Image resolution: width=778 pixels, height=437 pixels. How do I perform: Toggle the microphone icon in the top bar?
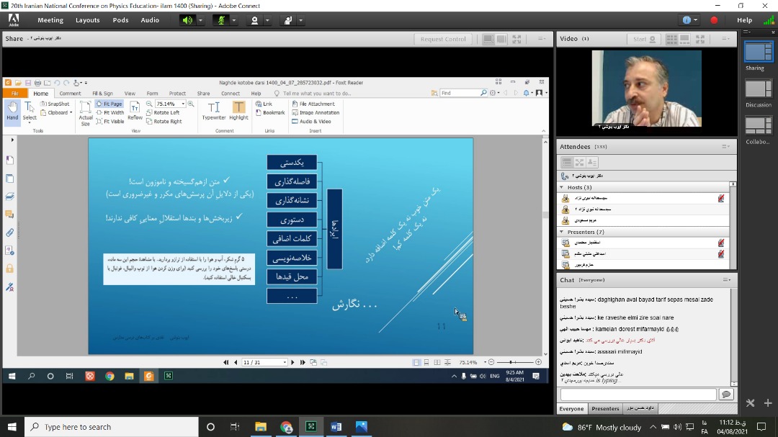point(222,20)
